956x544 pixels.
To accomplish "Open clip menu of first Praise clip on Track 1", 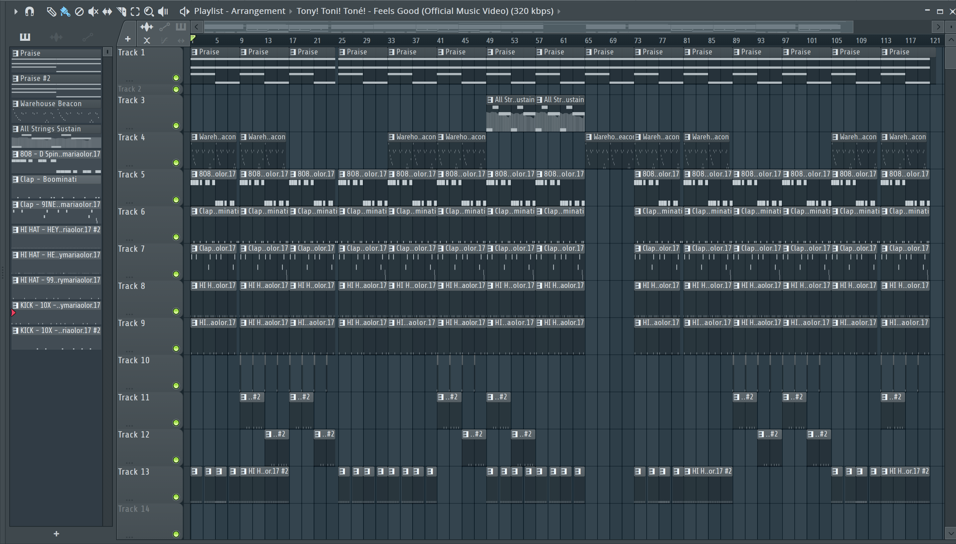I will pos(195,52).
